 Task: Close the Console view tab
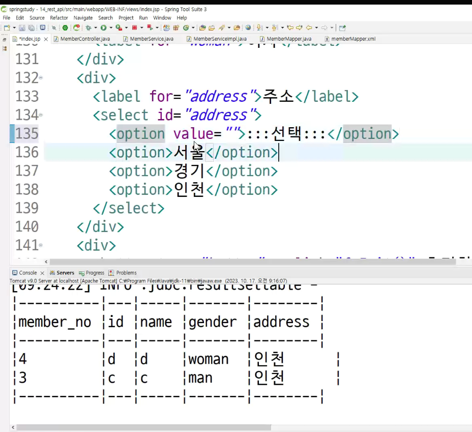pos(42,273)
